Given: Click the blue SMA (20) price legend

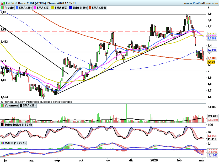Looking at the screenshot, I should pos(24,8).
